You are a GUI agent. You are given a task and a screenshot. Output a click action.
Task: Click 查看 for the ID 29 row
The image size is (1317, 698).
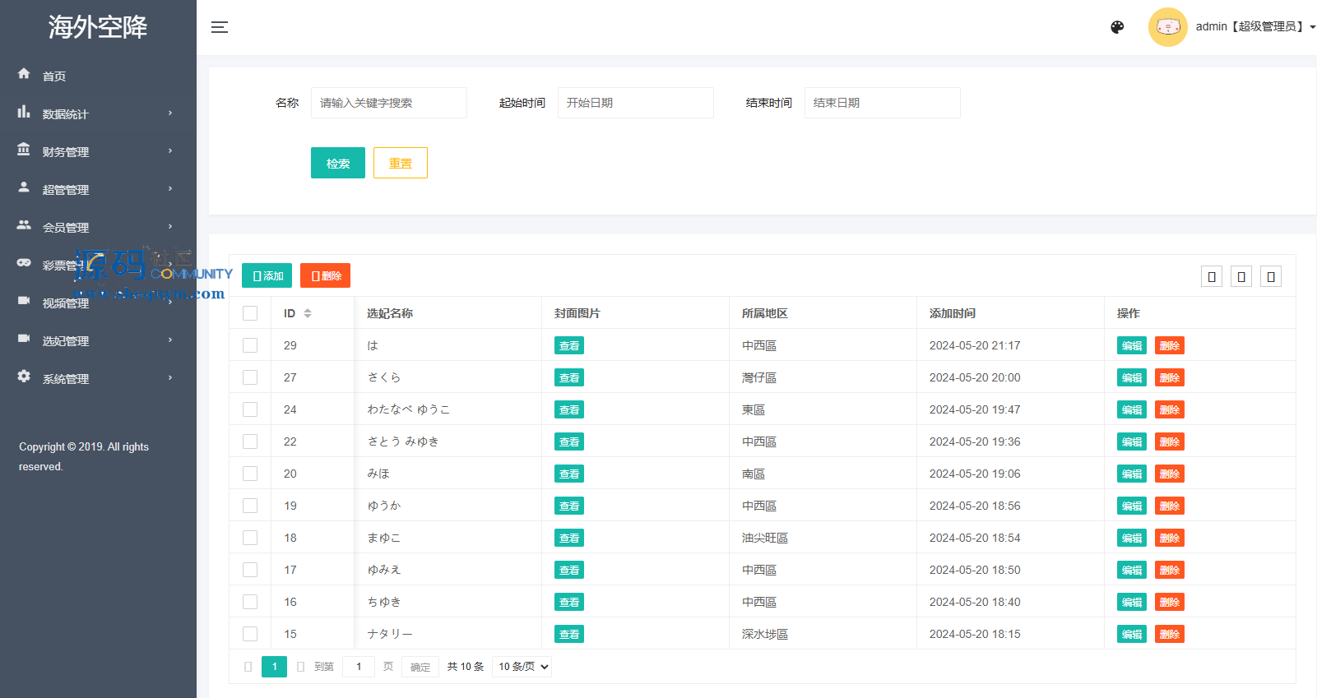tap(569, 345)
